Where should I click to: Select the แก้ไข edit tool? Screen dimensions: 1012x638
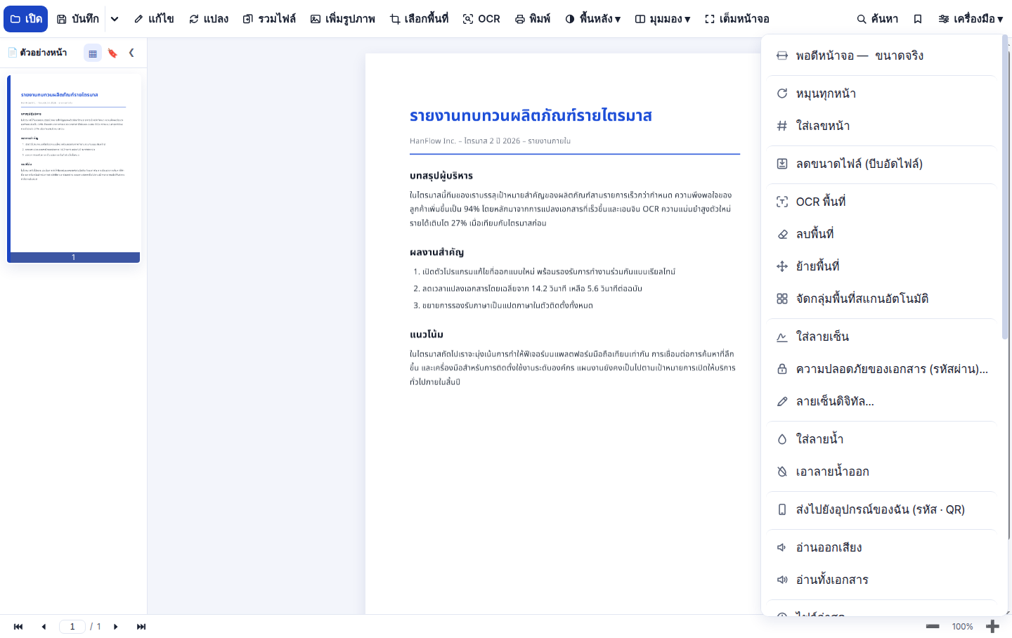pos(154,19)
